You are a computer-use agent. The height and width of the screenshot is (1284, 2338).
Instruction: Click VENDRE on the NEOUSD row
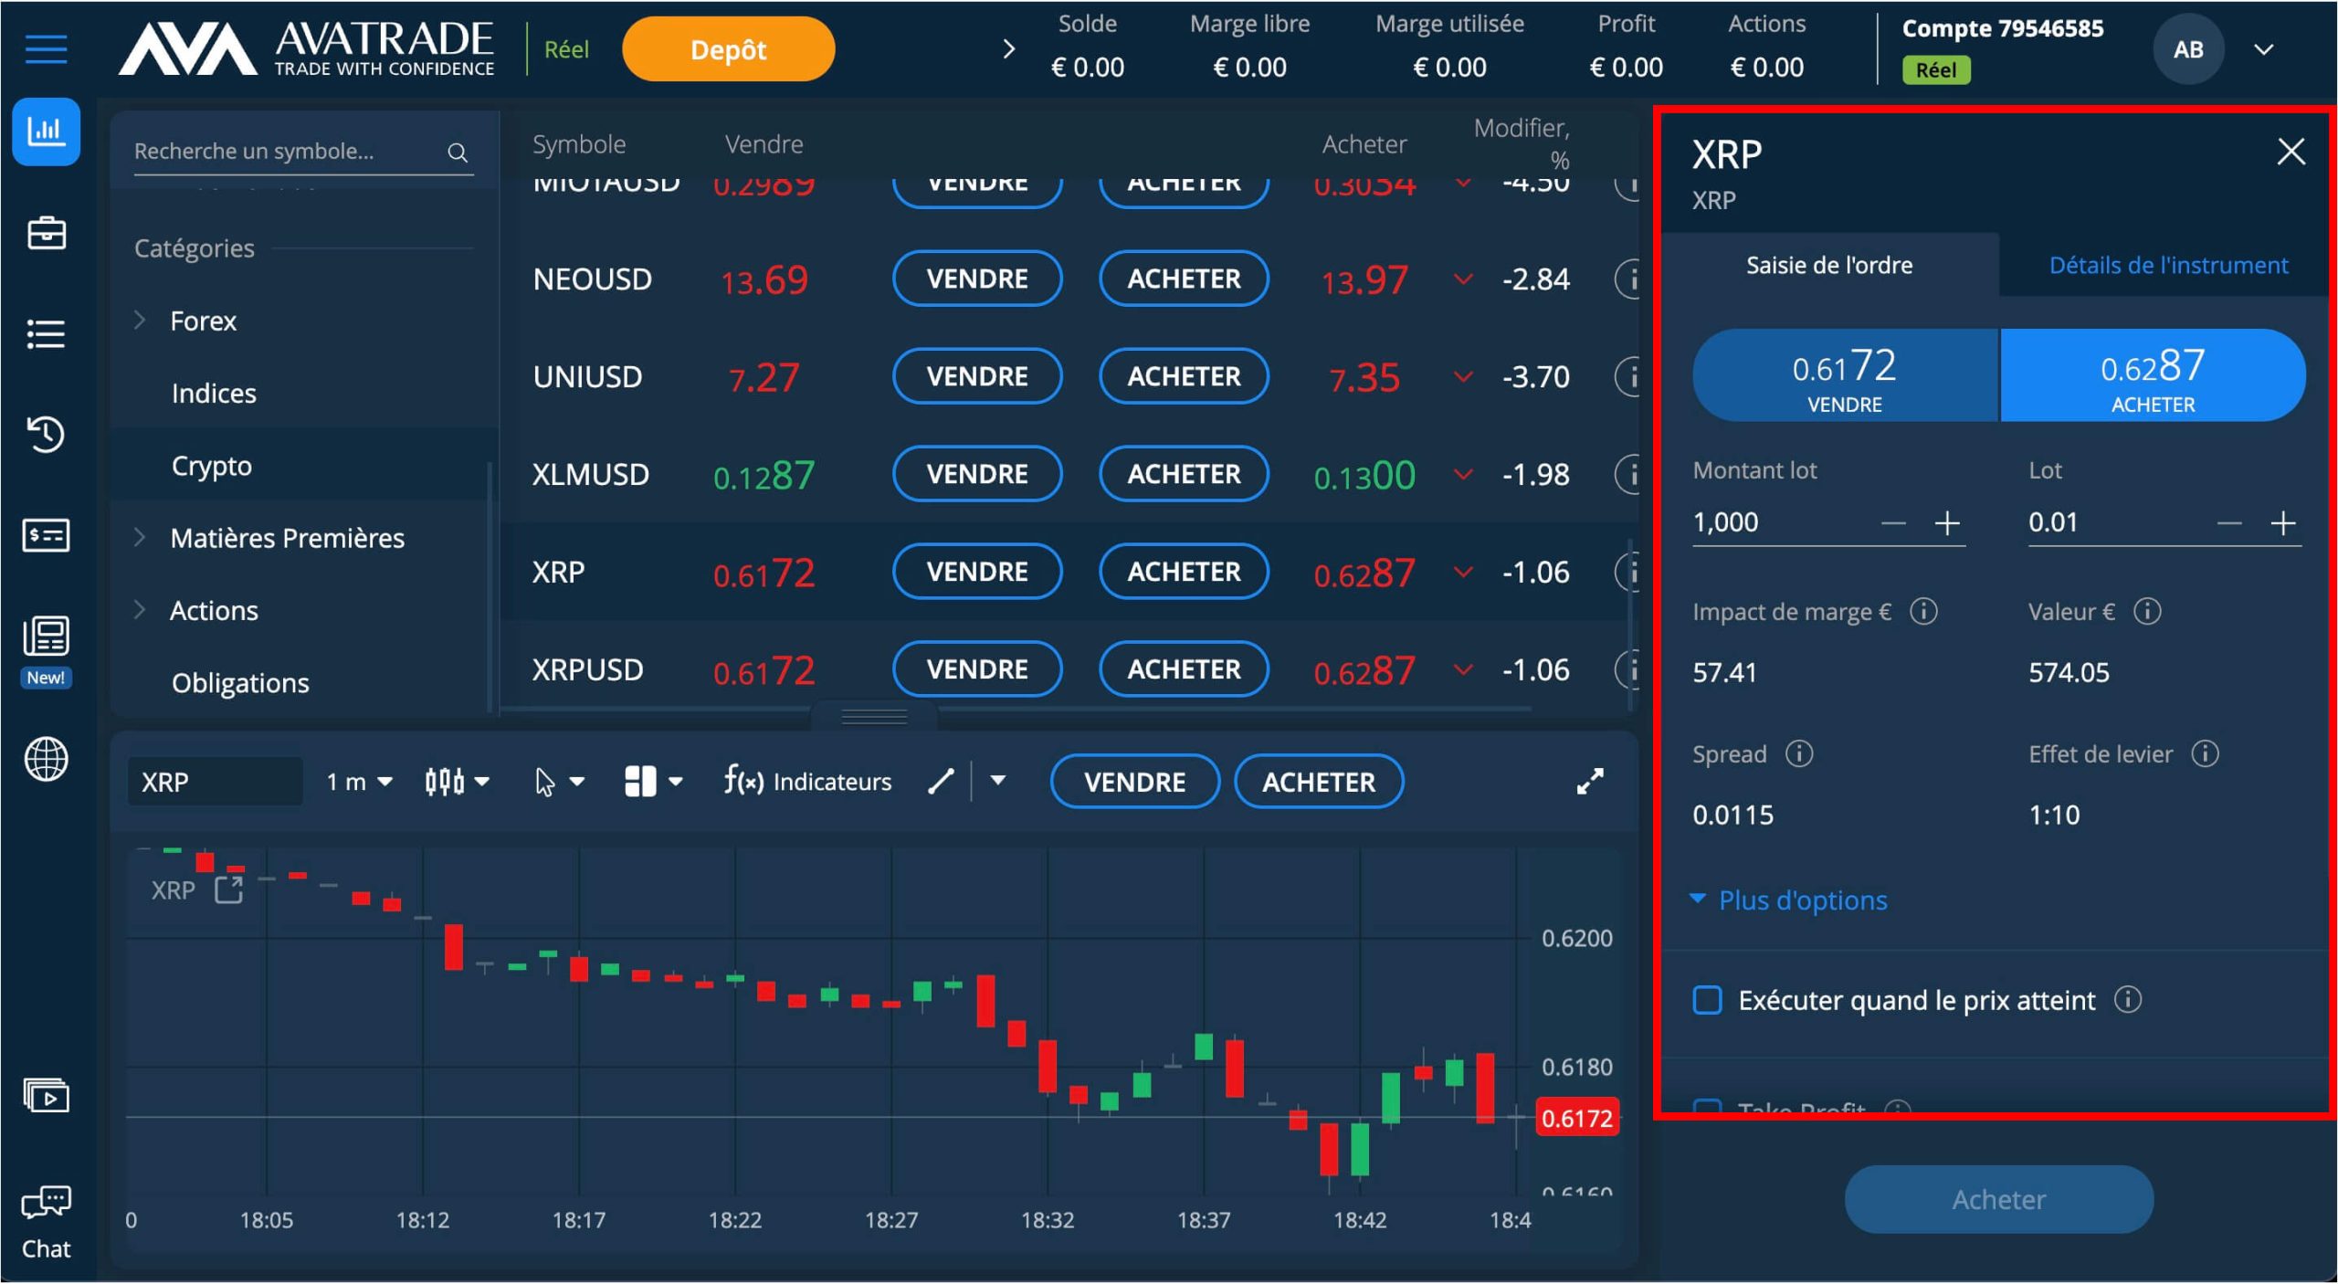[976, 279]
